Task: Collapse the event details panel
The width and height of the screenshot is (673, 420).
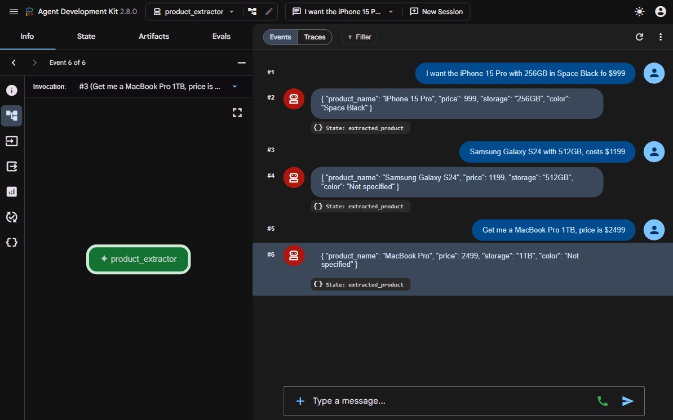Action: tap(242, 62)
